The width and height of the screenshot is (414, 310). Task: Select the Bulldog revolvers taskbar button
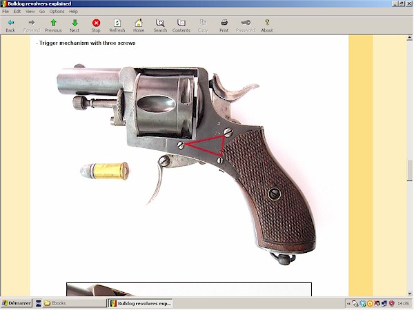(141, 303)
